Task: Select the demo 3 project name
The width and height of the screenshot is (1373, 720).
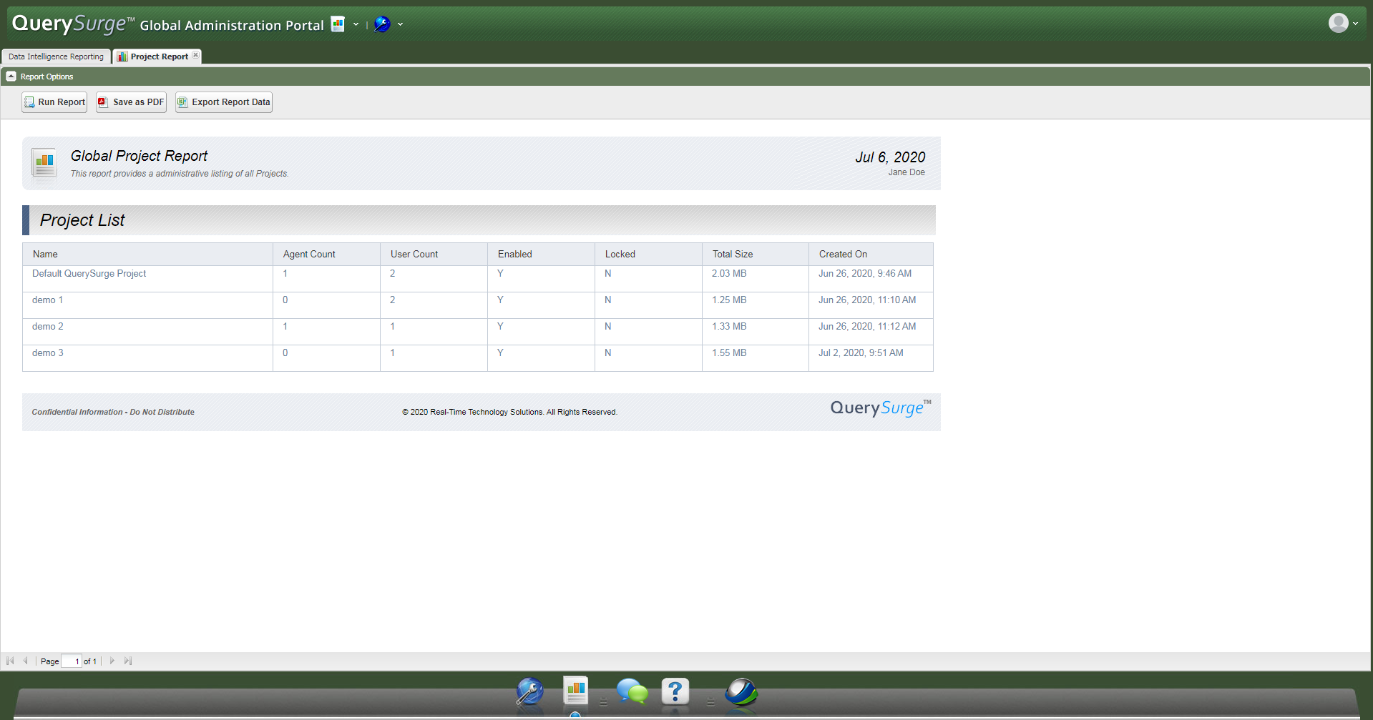Action: (x=47, y=353)
